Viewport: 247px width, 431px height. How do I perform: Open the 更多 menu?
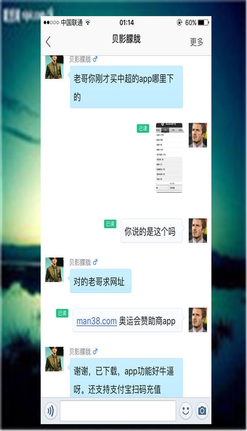[x=197, y=42]
